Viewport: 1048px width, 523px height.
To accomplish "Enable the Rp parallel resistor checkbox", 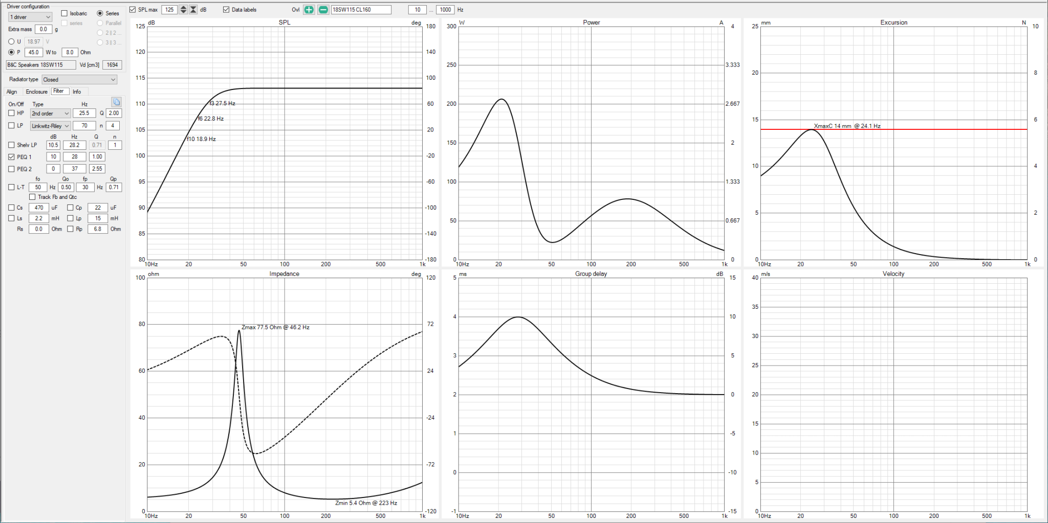I will pyautogui.click(x=70, y=229).
